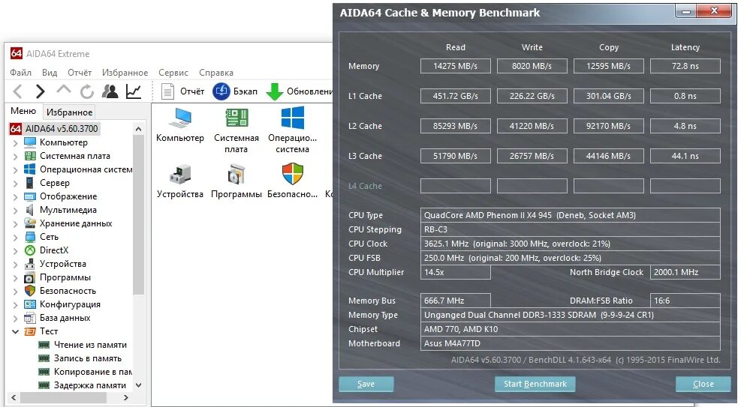Expand the Компьютер tree node
The image size is (741, 407).
(15, 142)
